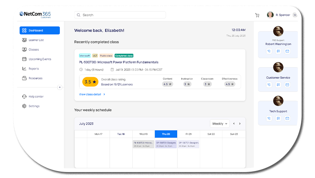Open Help center
Viewport: 315px width, 178px height.
pos(36,97)
